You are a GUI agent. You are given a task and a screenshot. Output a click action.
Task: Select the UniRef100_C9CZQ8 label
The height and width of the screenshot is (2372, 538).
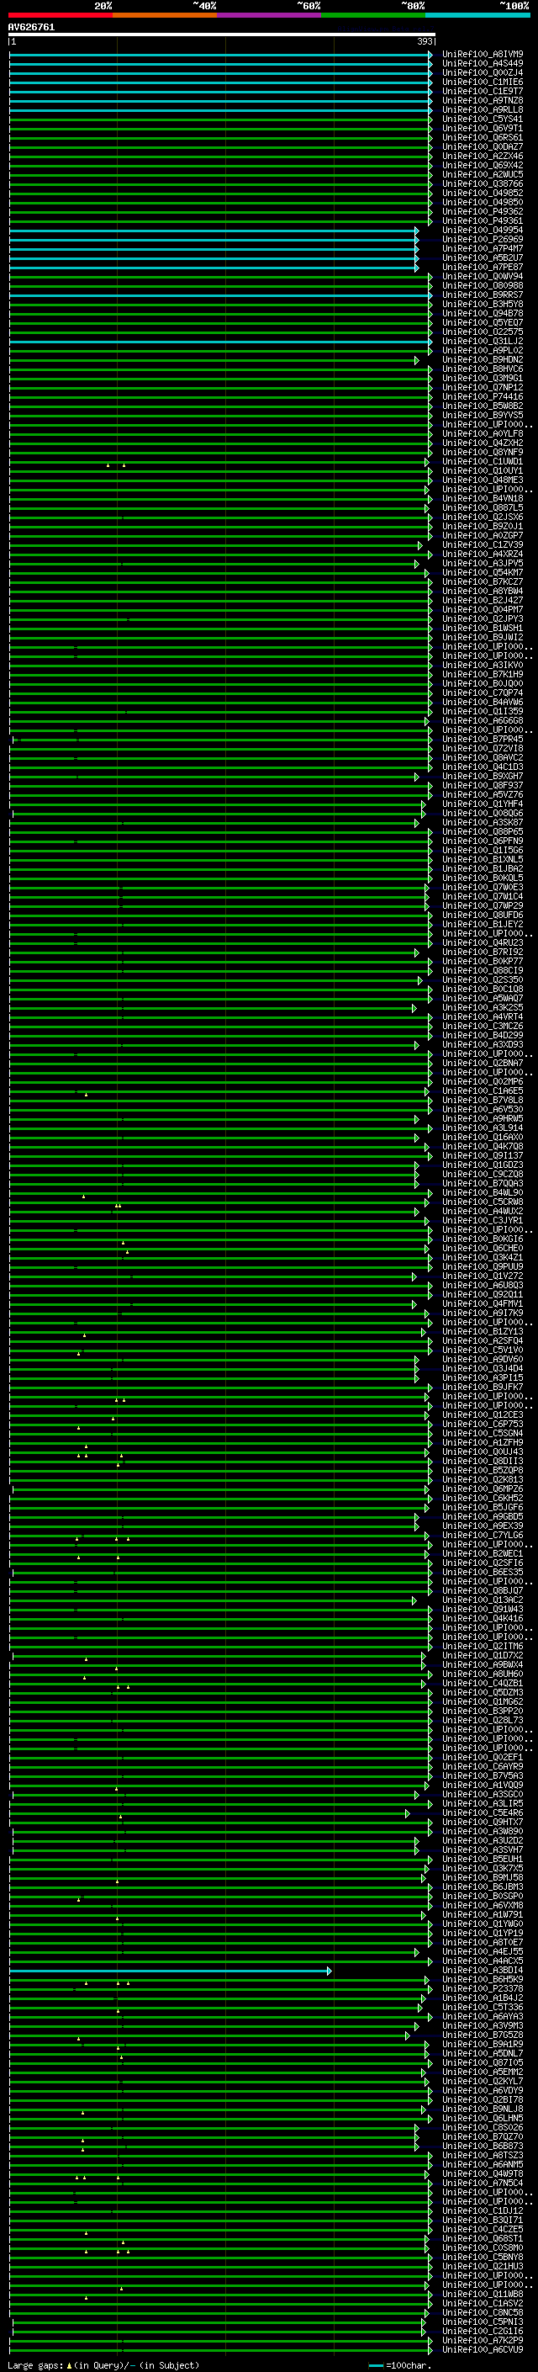click(483, 1174)
